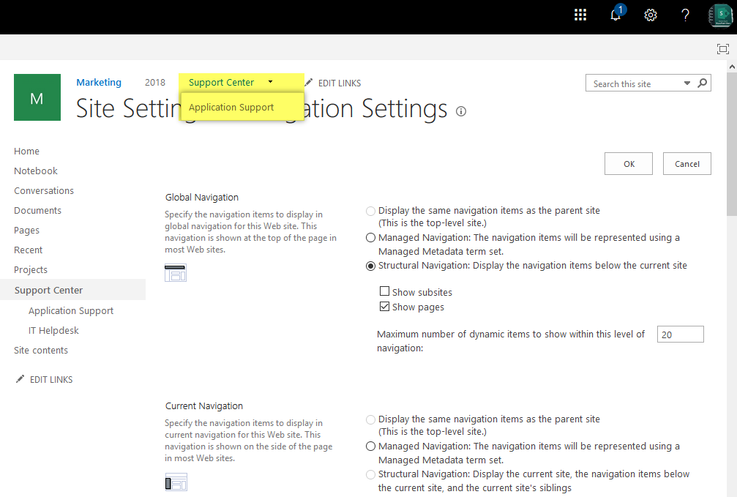737x497 pixels.
Task: Uncheck the Show pages checkbox
Action: [384, 306]
